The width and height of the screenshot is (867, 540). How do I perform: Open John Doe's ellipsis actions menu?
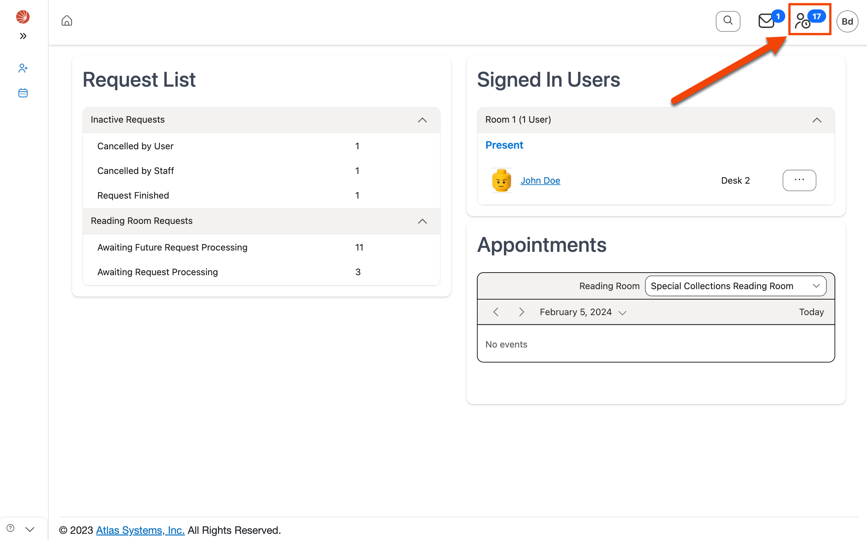[x=799, y=180]
